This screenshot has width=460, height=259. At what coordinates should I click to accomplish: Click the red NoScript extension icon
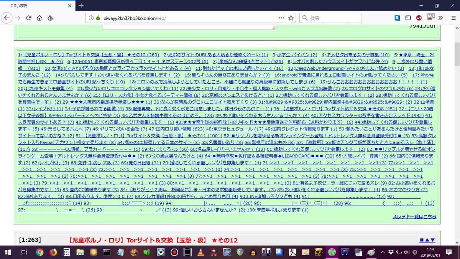pos(419,18)
